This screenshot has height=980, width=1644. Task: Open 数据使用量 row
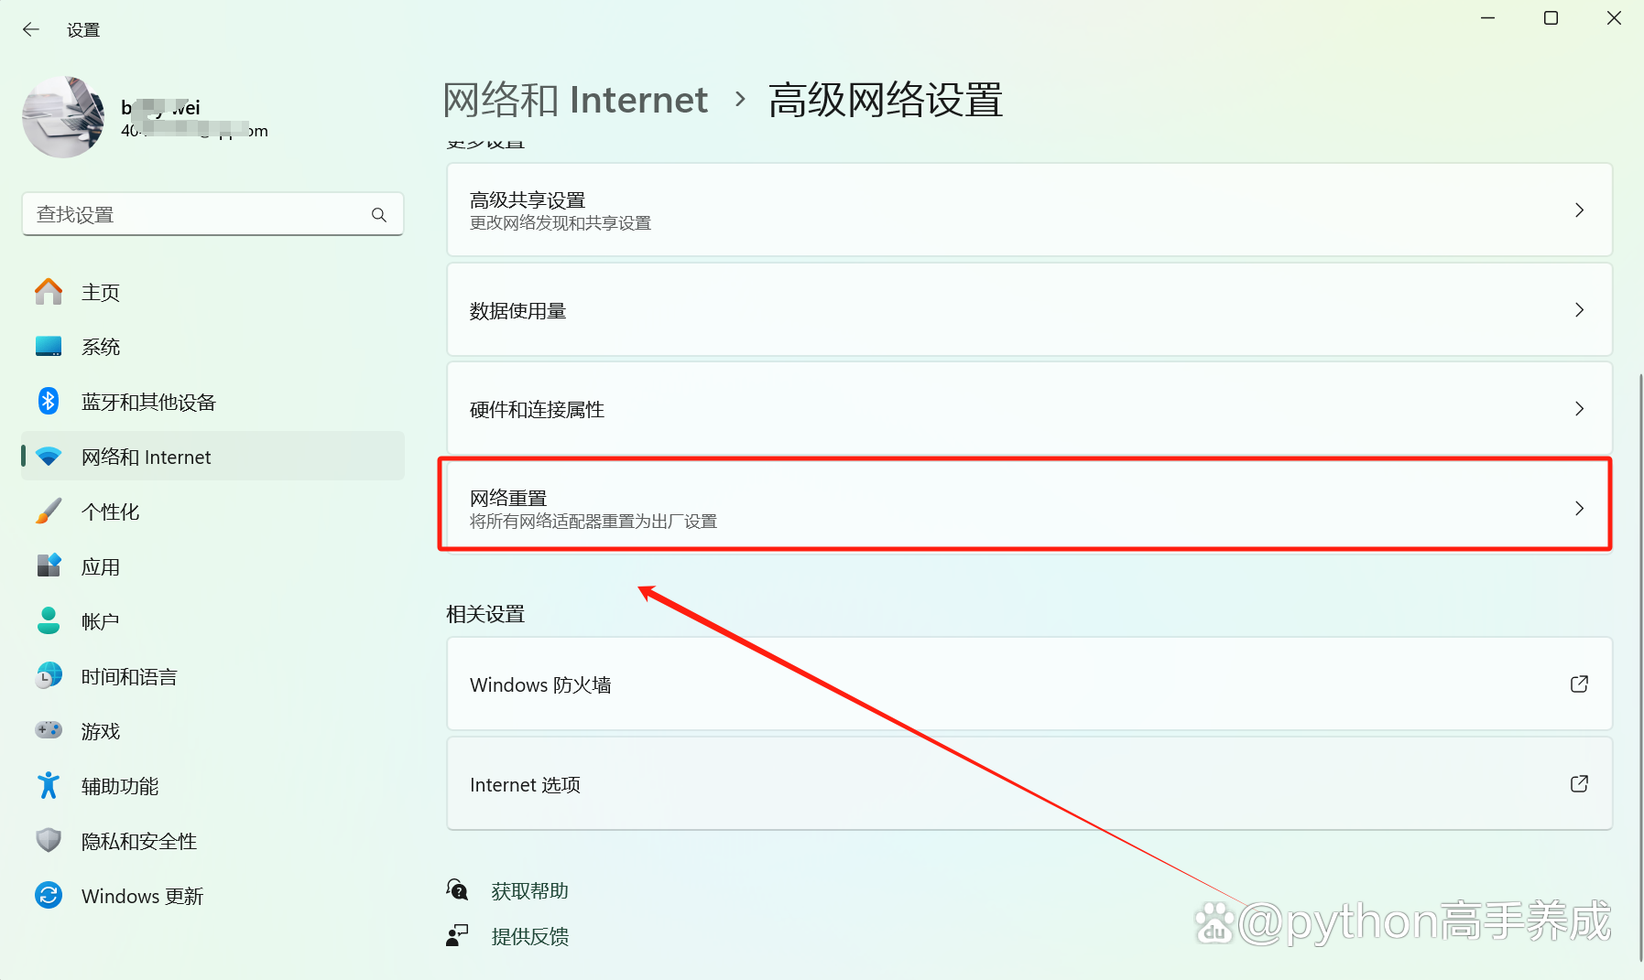(1029, 309)
